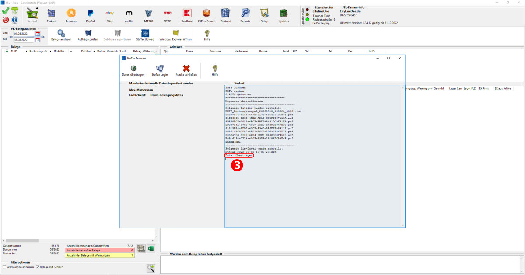525x275 pixels.
Task: Open the calendar picker for von date
Action: coord(38,34)
